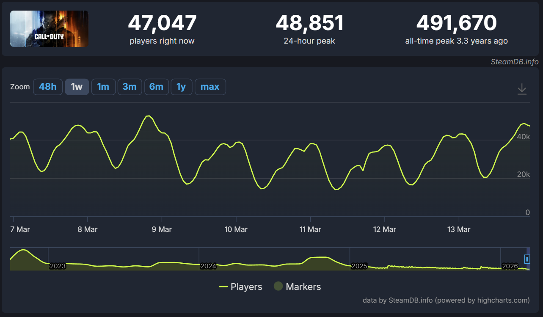Click the "Zoom" label
Screen dimensions: 543x317
point(20,87)
